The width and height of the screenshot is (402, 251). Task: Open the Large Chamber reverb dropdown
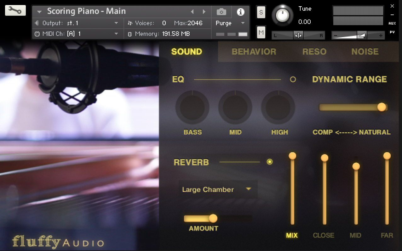(x=218, y=189)
